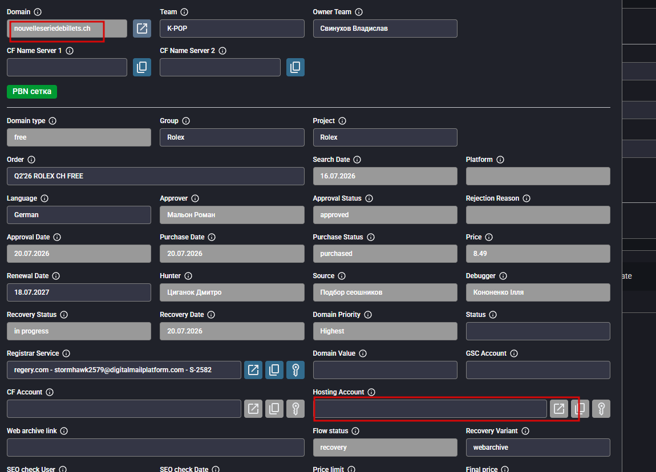656x472 pixels.
Task: Click the PBN сетка green tag
Action: coord(32,92)
